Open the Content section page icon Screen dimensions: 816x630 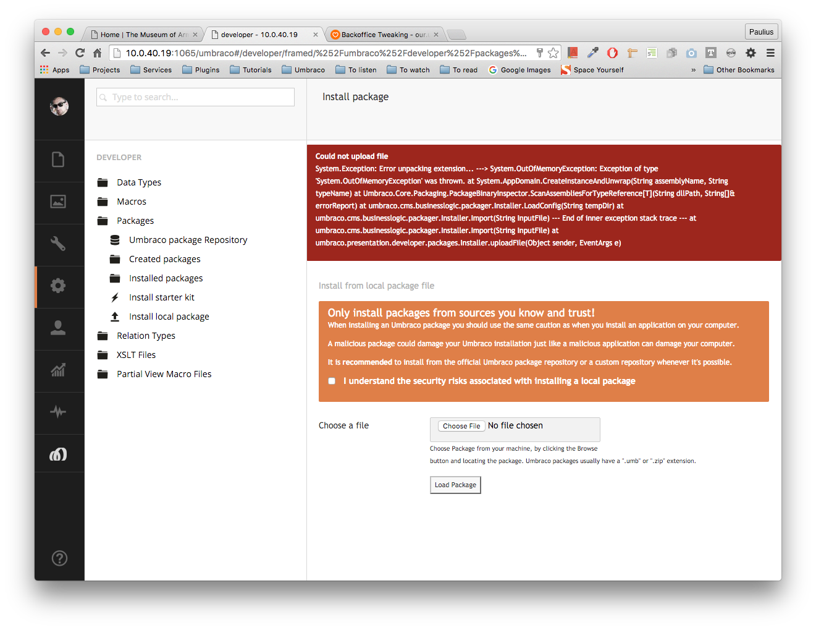[x=58, y=160]
